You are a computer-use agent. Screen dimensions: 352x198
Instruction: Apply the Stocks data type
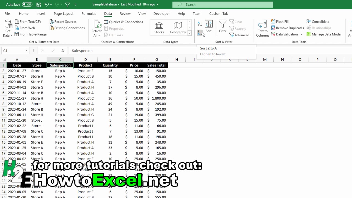click(159, 27)
